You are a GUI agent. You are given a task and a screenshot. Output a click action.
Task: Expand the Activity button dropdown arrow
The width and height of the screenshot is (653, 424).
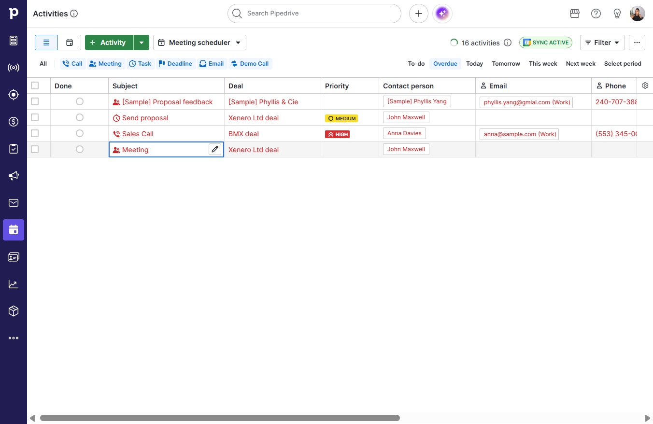coord(142,42)
